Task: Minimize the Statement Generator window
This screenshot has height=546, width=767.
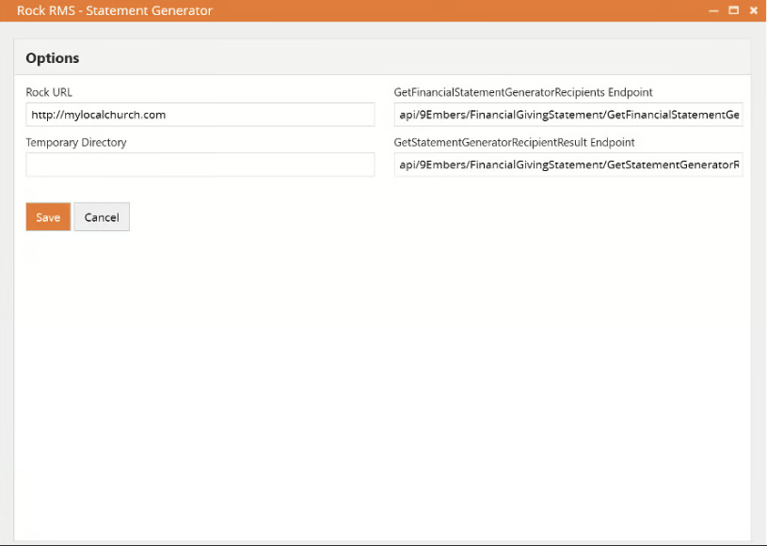Action: [714, 10]
